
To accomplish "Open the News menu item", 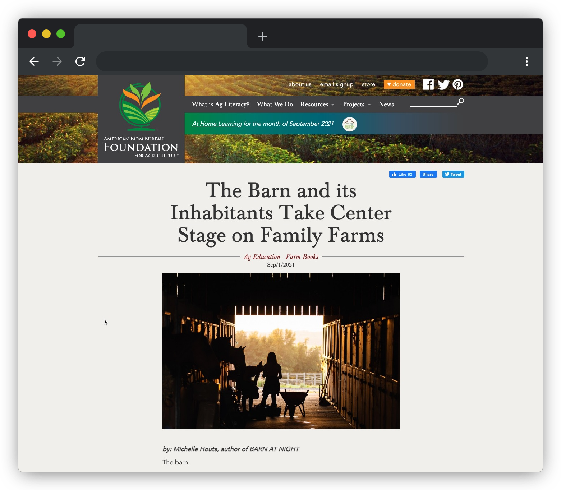I will point(386,104).
